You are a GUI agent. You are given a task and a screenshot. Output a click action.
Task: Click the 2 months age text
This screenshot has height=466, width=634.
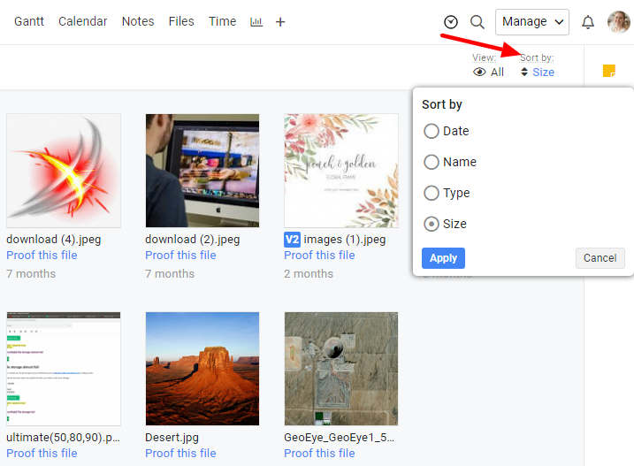[x=309, y=274]
